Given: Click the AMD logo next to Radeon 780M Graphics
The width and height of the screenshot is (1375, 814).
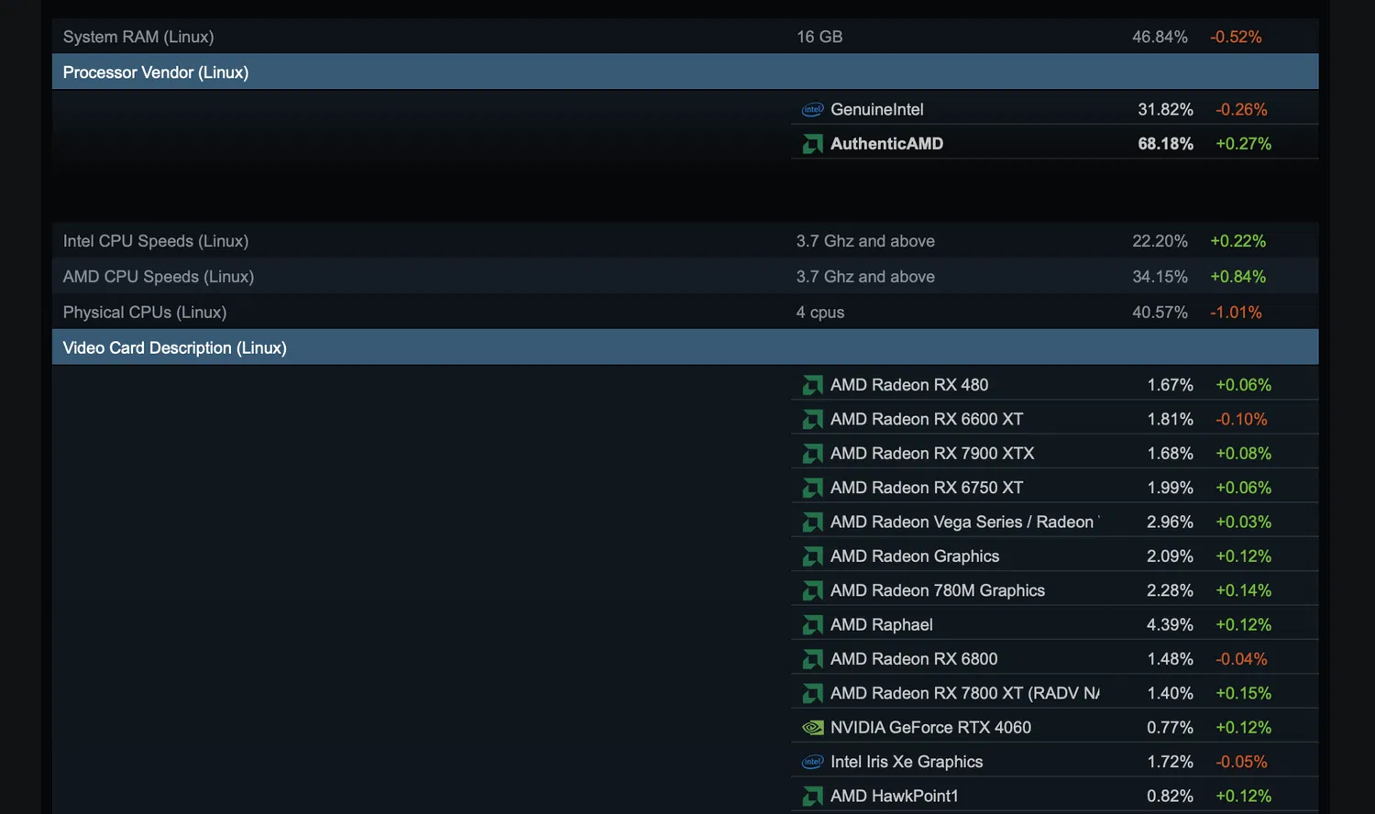Looking at the screenshot, I should pyautogui.click(x=812, y=591).
